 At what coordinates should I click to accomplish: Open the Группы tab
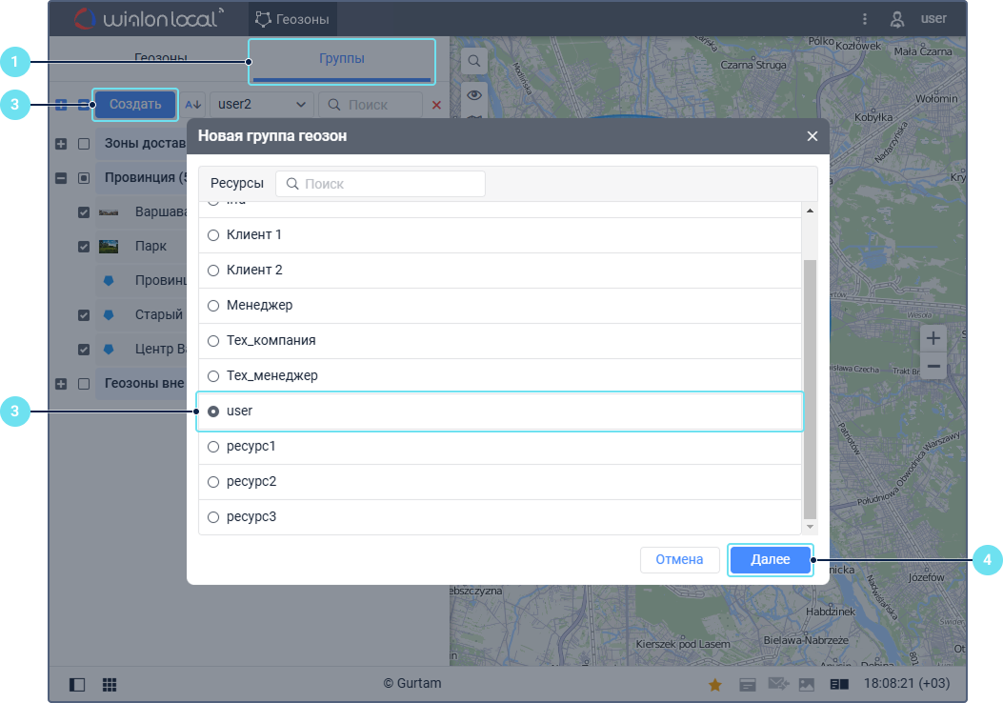[341, 59]
